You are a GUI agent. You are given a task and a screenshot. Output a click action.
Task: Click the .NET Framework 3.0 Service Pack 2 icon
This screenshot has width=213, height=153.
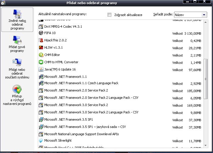(41, 105)
